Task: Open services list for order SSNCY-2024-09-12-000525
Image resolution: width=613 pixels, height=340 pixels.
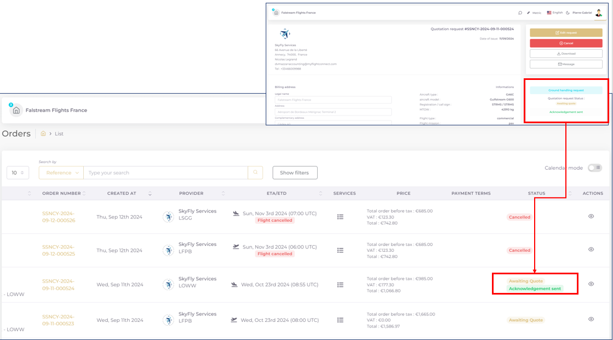Action: [341, 250]
